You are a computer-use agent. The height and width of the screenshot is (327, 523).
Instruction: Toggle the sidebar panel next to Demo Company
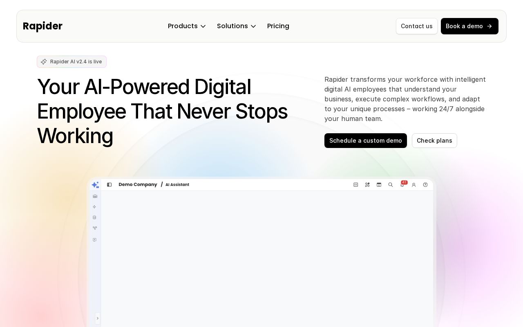point(109,185)
